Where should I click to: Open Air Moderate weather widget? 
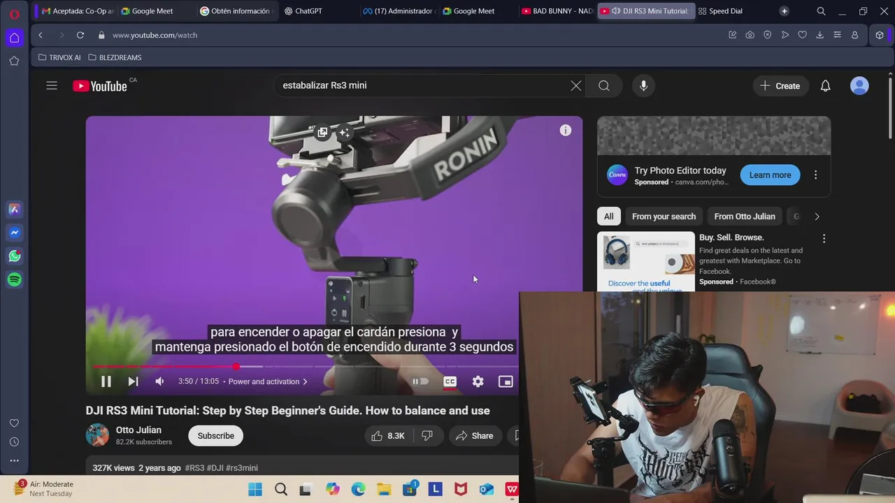43,488
